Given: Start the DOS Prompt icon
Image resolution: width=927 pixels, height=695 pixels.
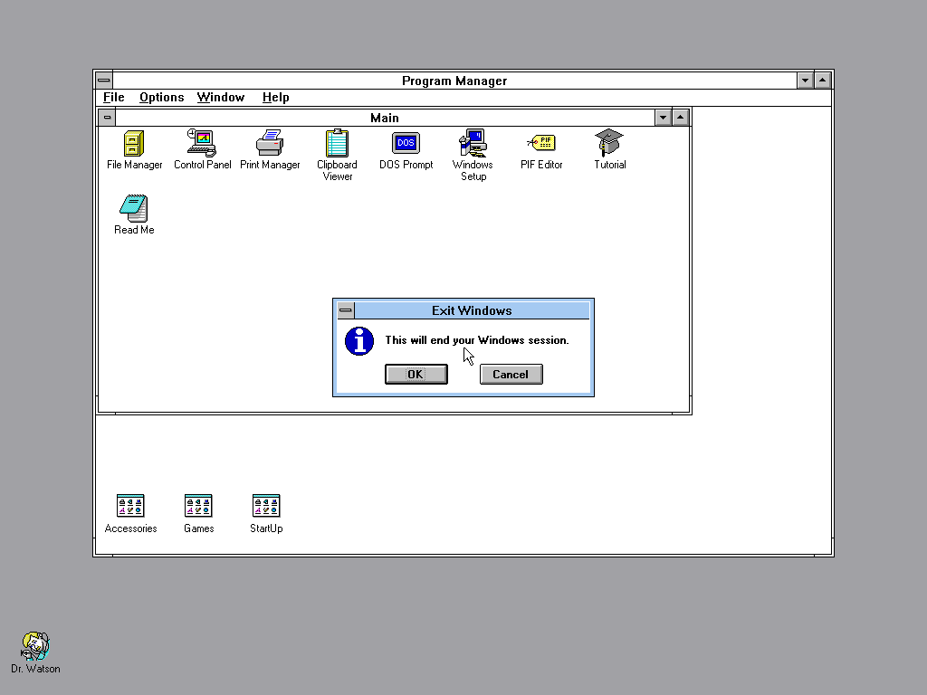Looking at the screenshot, I should click(x=406, y=144).
